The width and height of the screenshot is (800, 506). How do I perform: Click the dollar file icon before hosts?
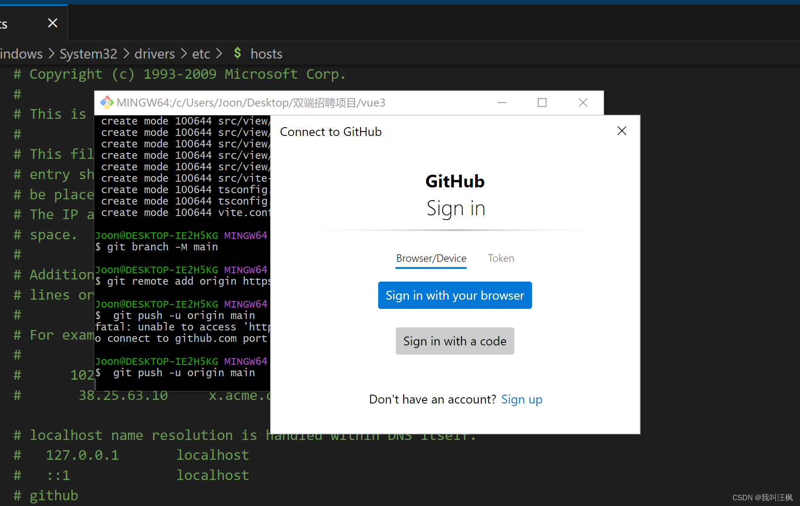[238, 53]
